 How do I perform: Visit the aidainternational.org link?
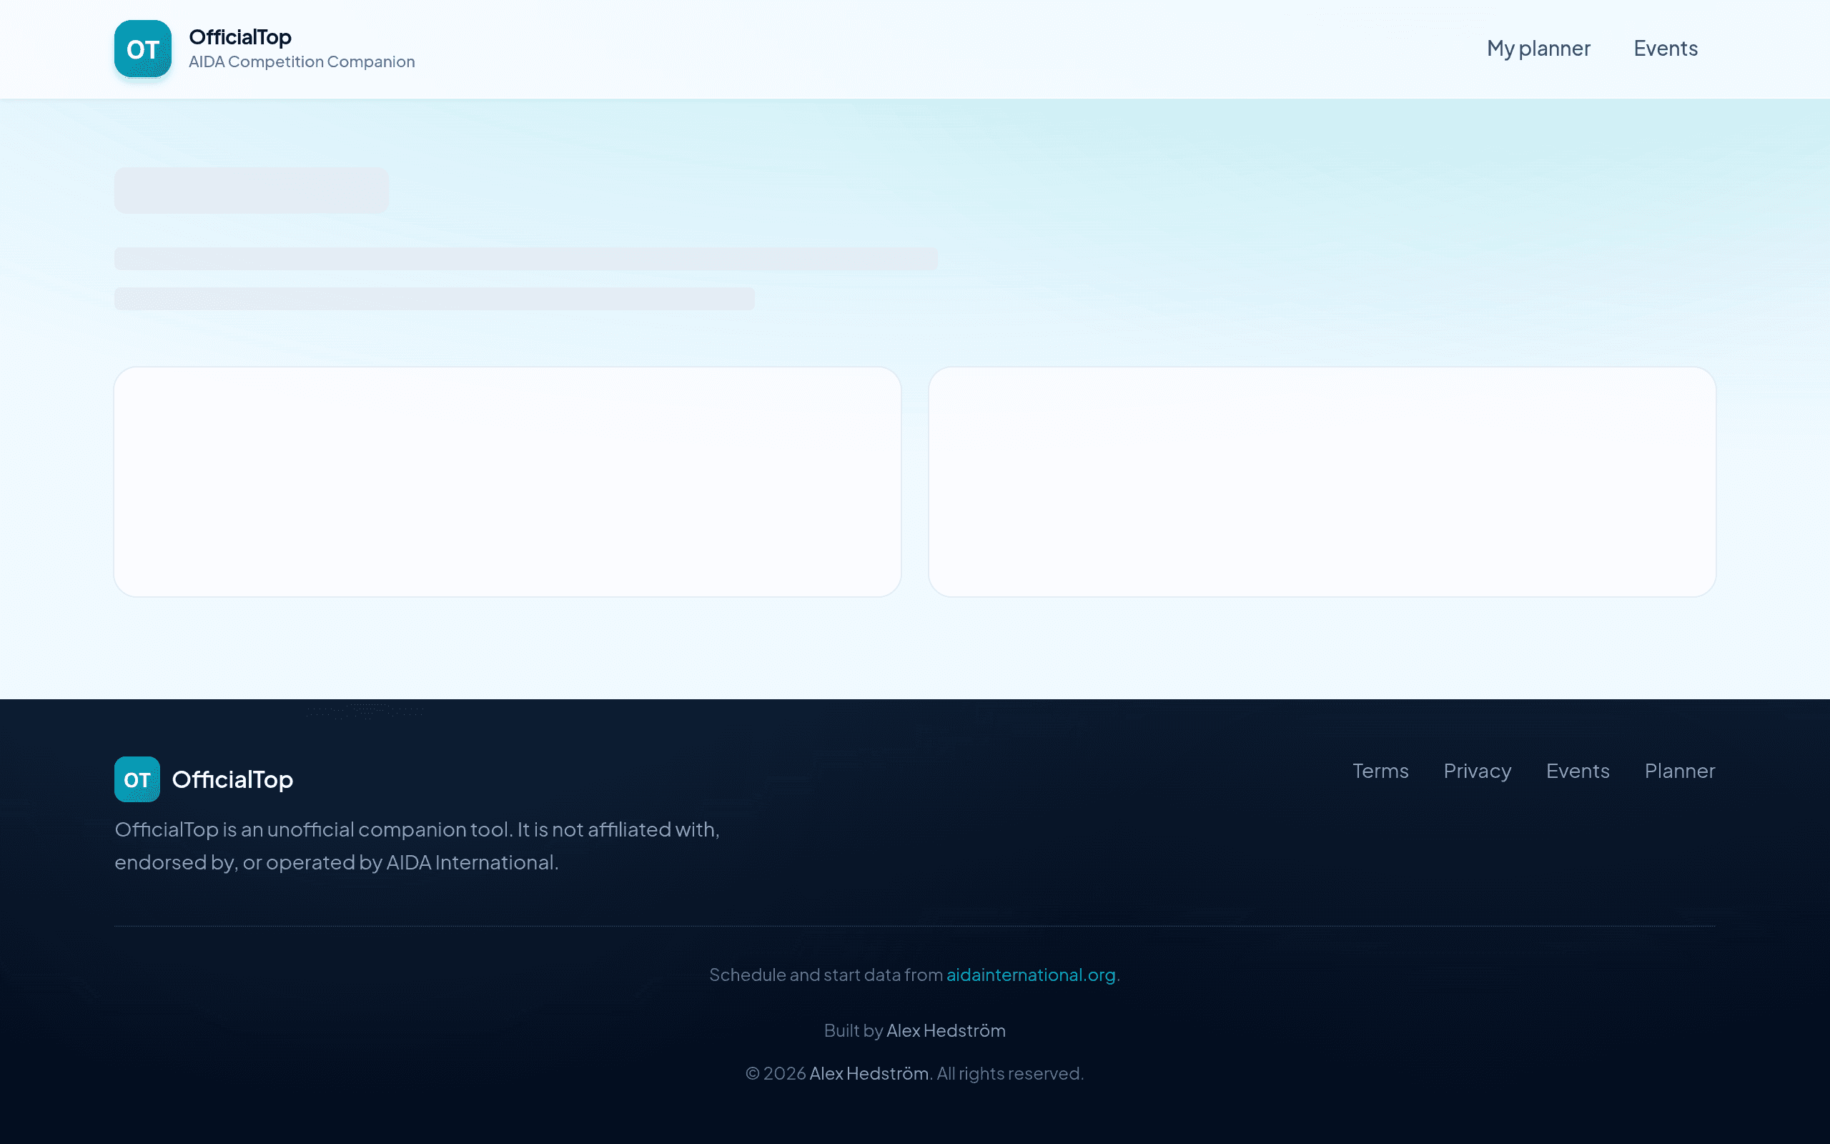[x=1031, y=975]
